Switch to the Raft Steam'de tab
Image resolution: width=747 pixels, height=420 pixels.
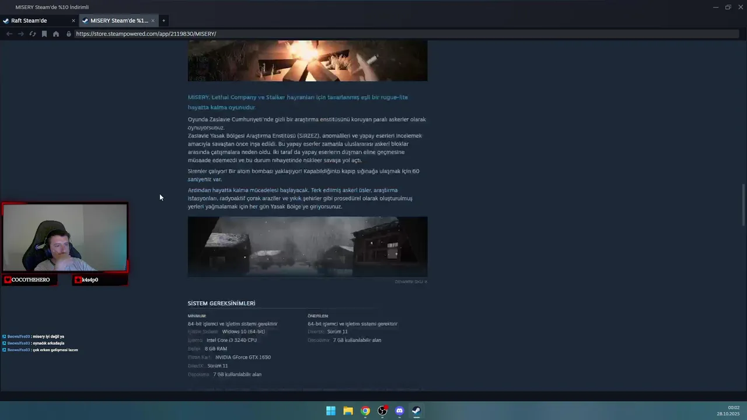[x=39, y=20]
